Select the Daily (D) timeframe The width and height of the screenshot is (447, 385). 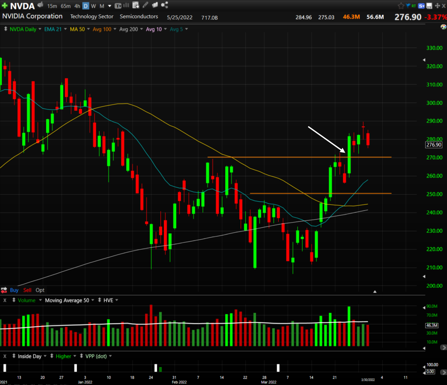[x=86, y=6]
